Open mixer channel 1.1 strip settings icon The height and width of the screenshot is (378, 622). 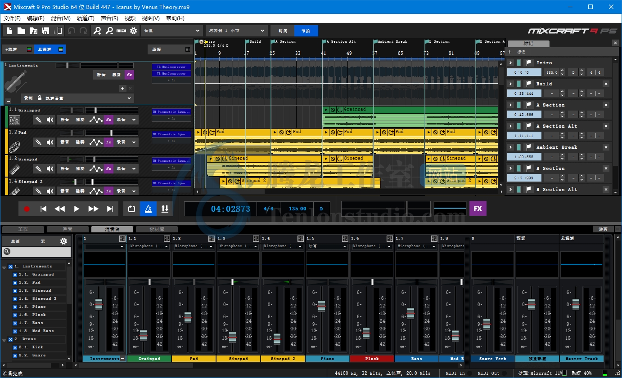pos(166,239)
